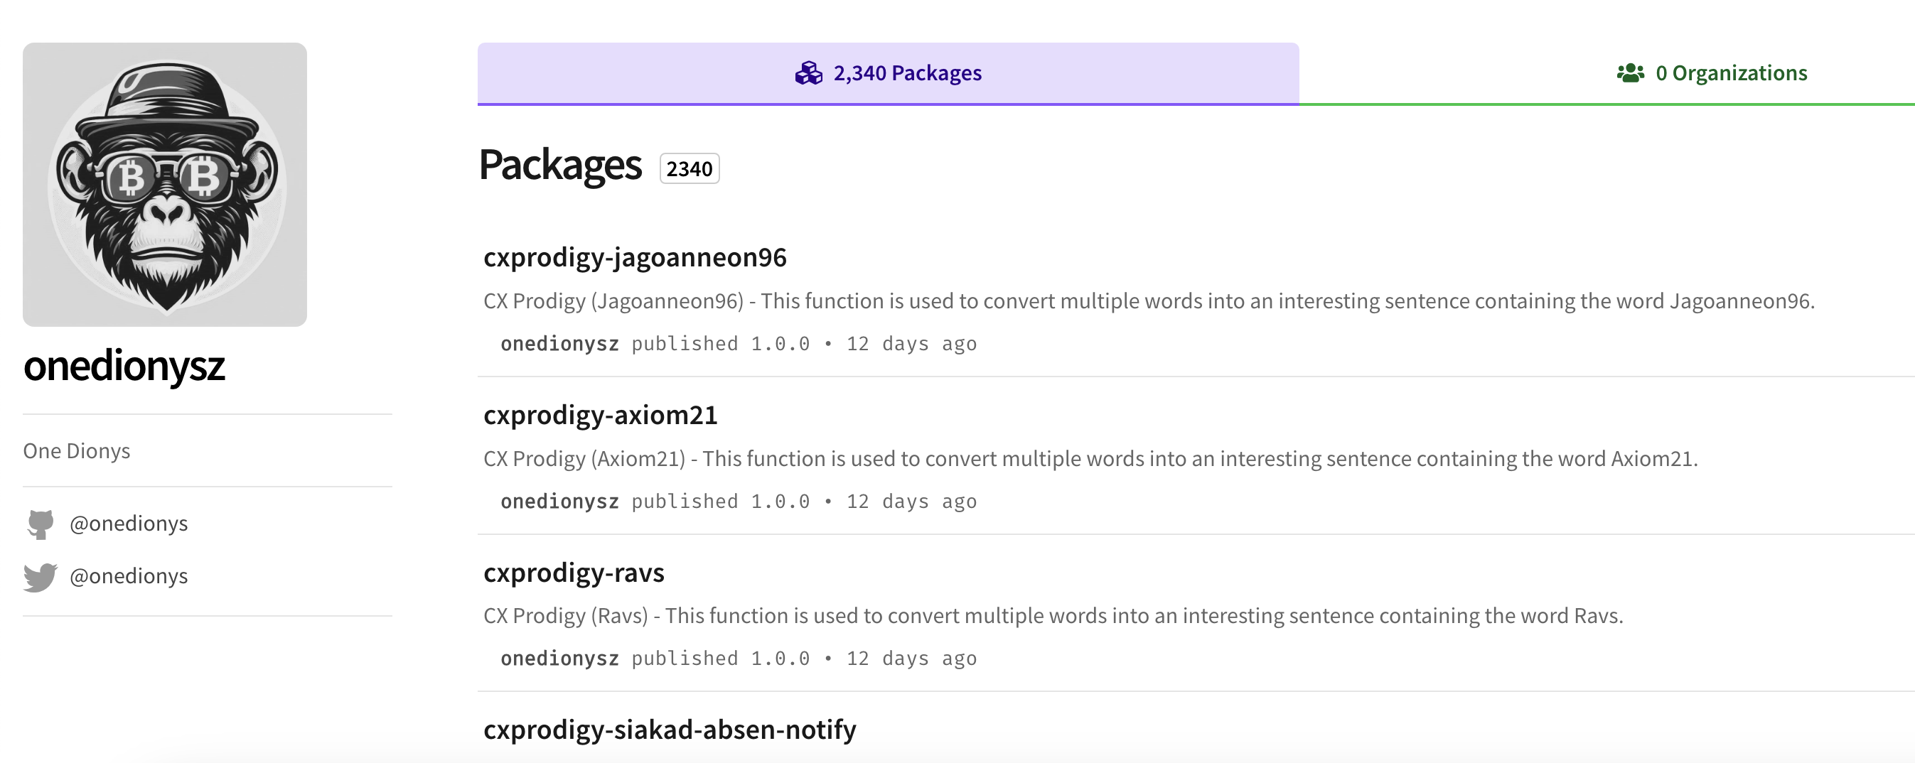Screen dimensions: 1915x763
Task: Click the One Dionys full name text
Action: 77,451
